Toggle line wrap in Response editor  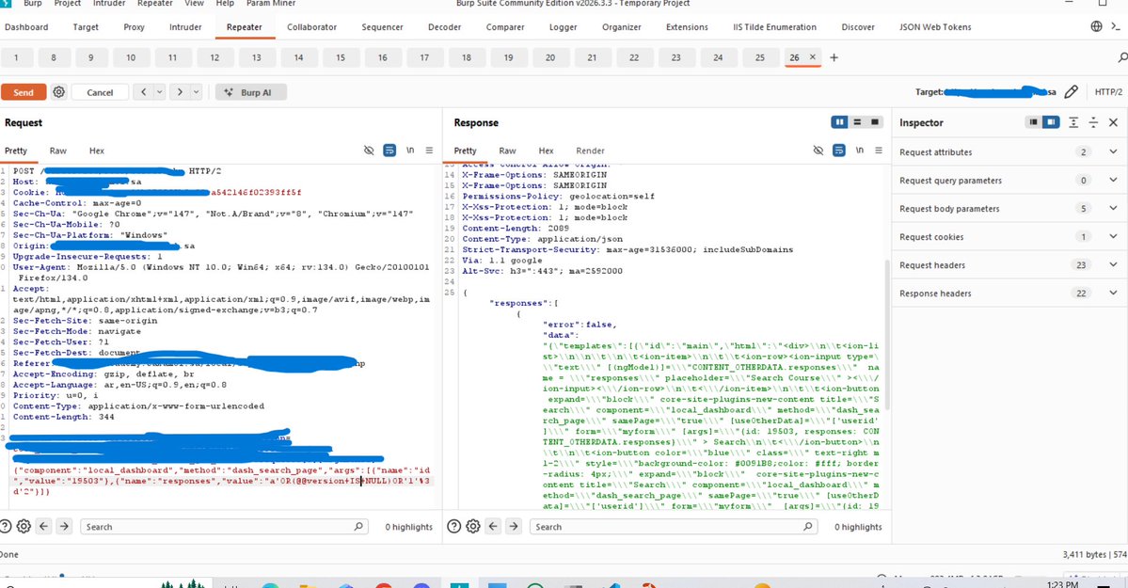(x=839, y=151)
